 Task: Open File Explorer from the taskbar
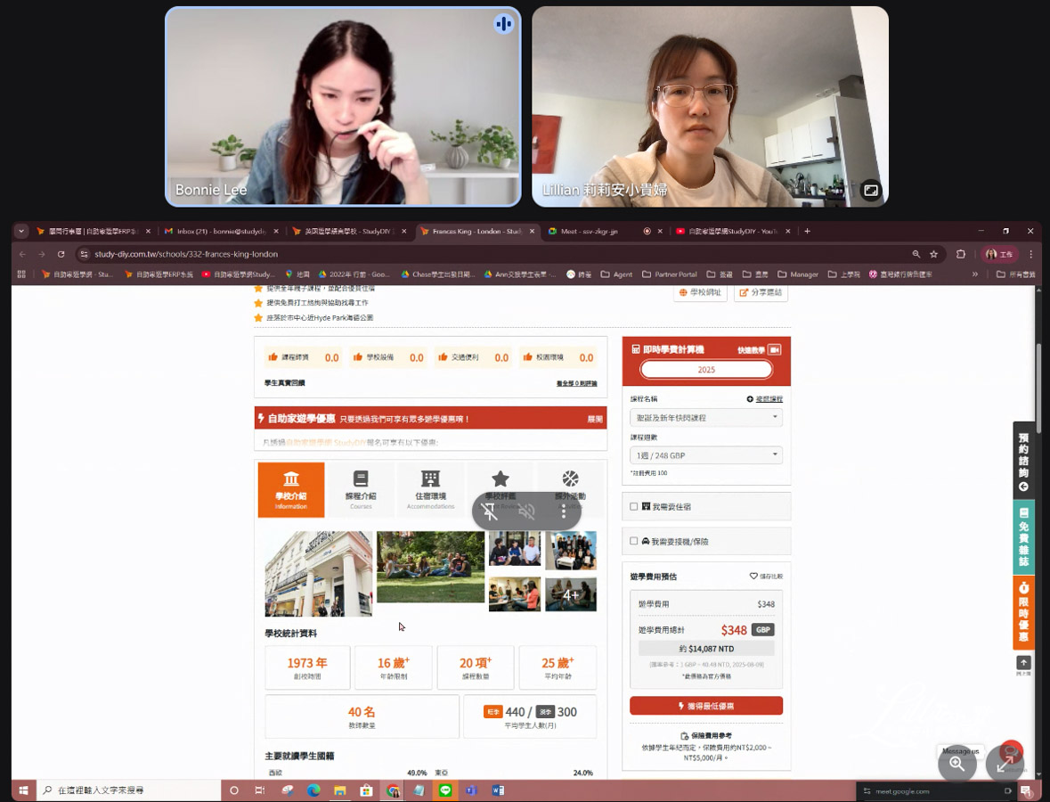click(x=339, y=790)
